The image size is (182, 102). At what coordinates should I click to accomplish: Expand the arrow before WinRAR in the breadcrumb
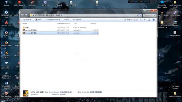coord(34,15)
